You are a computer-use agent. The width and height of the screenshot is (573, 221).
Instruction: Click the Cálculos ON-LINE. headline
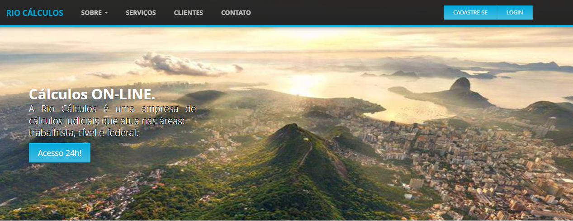[x=92, y=94]
